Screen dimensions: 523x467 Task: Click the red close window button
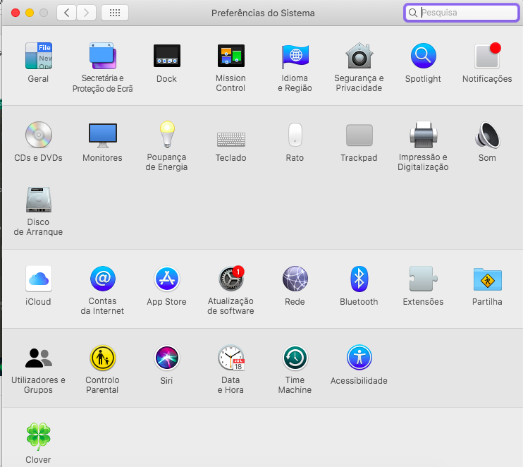pyautogui.click(x=16, y=13)
